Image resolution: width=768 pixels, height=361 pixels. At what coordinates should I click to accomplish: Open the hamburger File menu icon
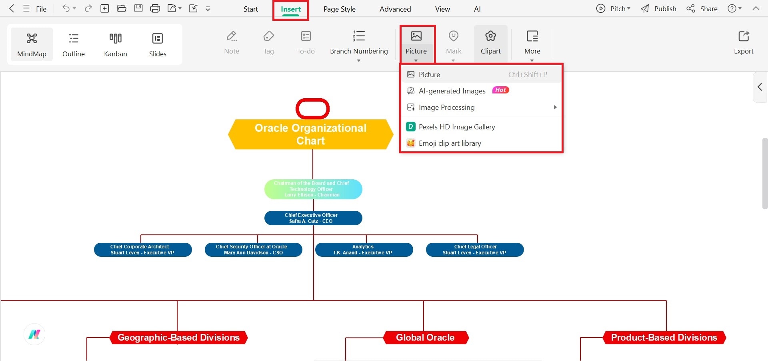[x=26, y=8]
